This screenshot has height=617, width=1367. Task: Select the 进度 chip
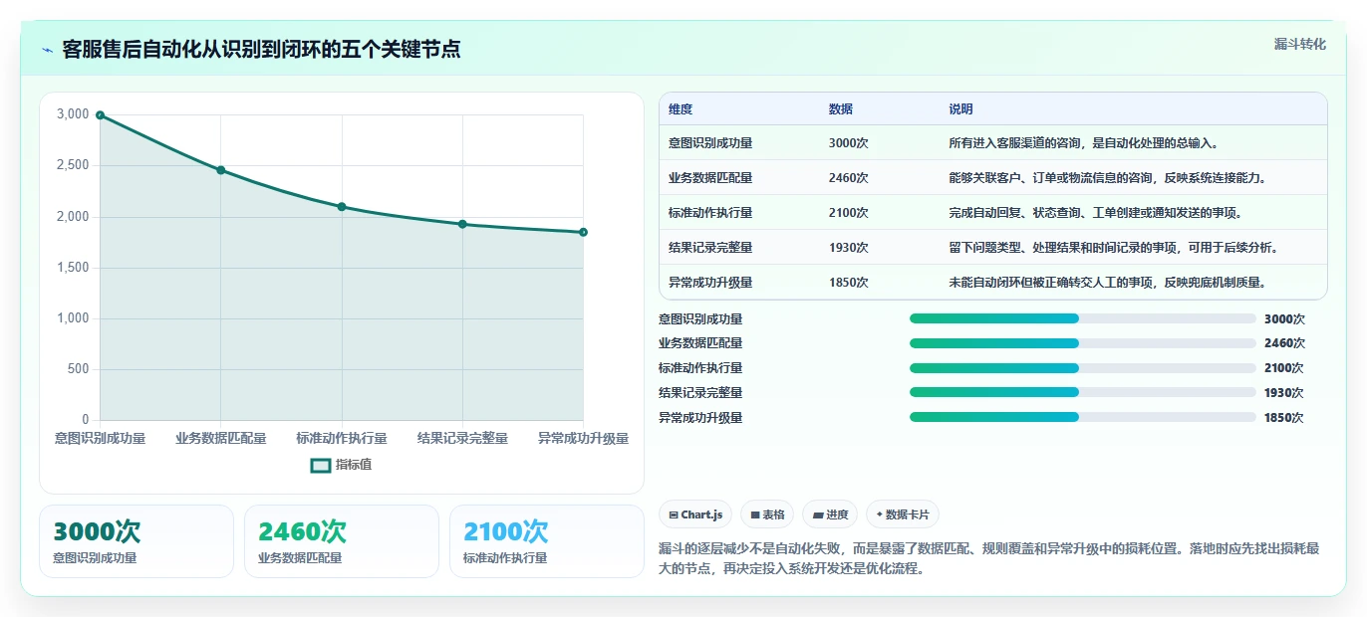(830, 514)
